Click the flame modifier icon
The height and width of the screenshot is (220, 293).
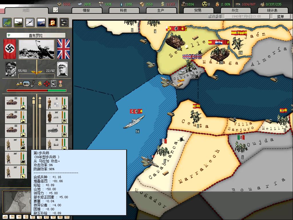coord(40,84)
